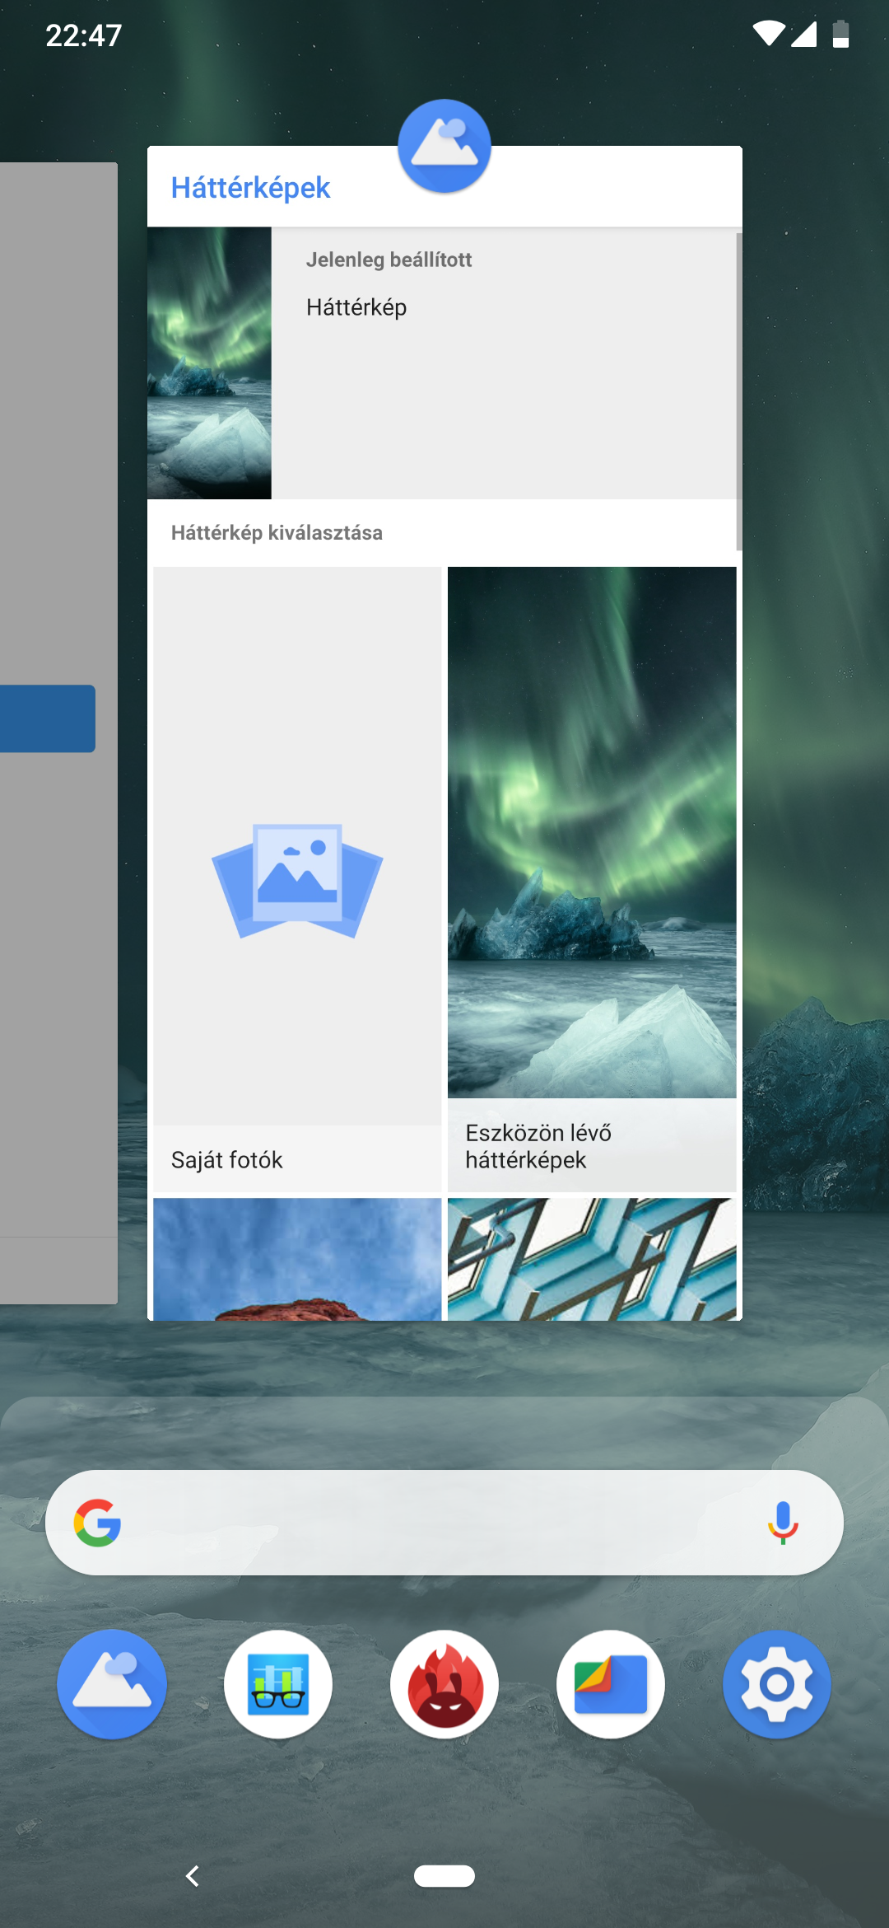This screenshot has width=889, height=1928.
Task: Tap the Háttérkép kiválasztása heading
Action: (277, 532)
